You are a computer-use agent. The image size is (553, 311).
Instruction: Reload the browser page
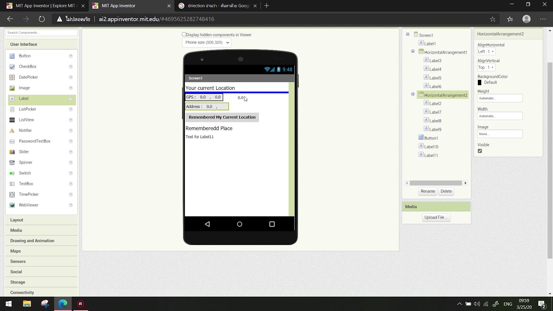click(41, 19)
